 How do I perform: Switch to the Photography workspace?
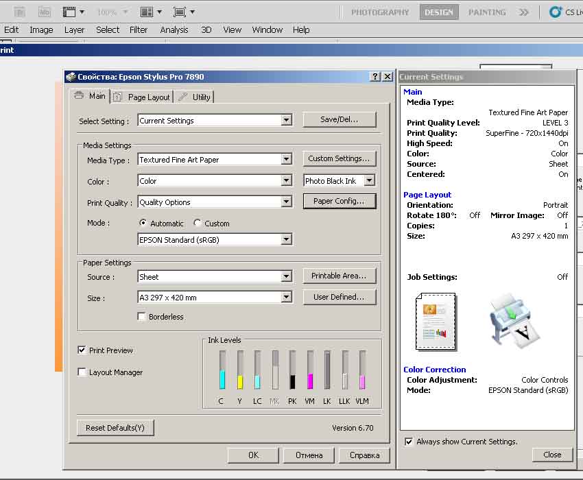(380, 12)
